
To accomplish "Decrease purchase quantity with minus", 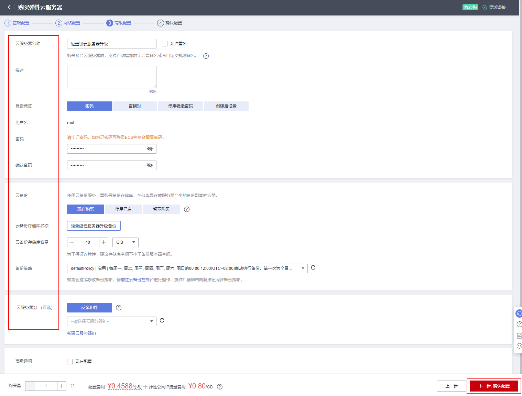I will tap(30, 386).
